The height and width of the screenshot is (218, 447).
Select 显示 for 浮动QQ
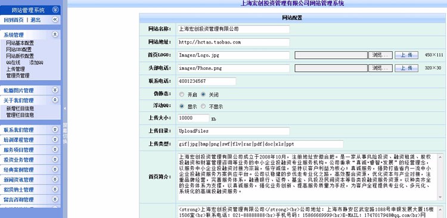(182, 106)
